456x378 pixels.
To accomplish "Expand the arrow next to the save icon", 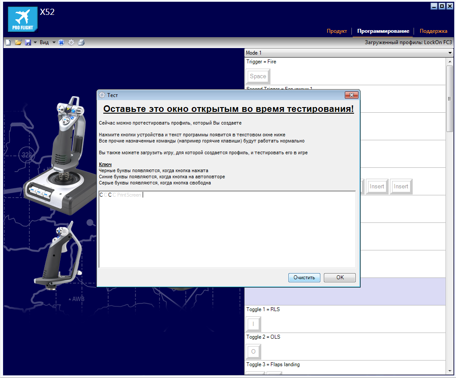I will (x=35, y=43).
